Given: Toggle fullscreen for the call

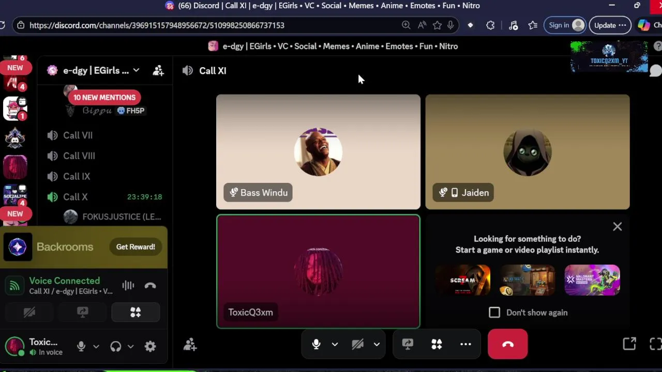Looking at the screenshot, I should tap(655, 344).
